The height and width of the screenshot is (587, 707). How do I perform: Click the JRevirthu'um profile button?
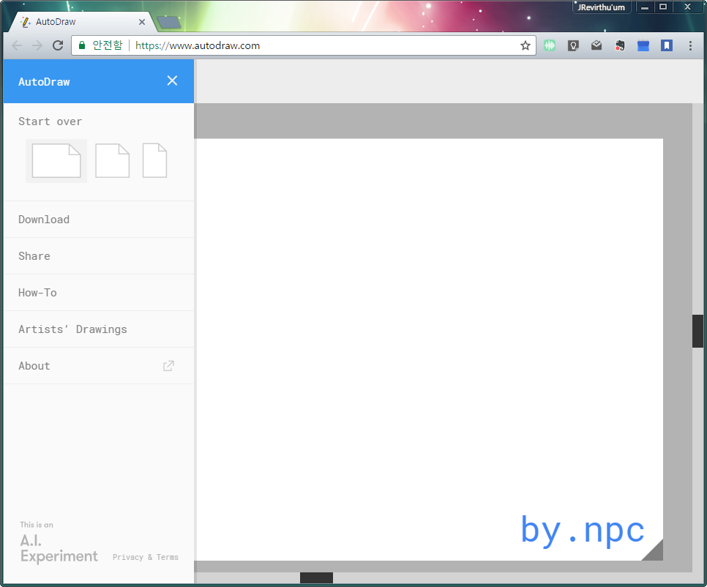[x=602, y=7]
